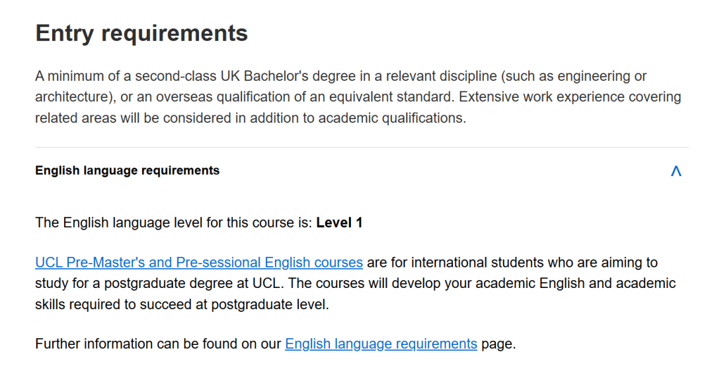Click the "Entry requirements" heading

tap(141, 33)
